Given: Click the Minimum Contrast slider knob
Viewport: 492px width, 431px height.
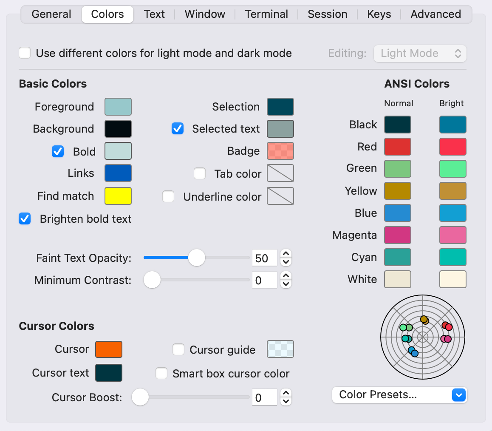Looking at the screenshot, I should [152, 280].
